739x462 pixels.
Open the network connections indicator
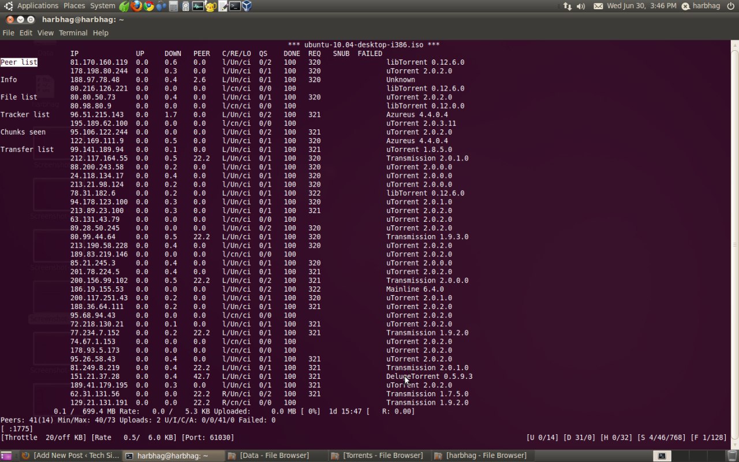(x=567, y=6)
